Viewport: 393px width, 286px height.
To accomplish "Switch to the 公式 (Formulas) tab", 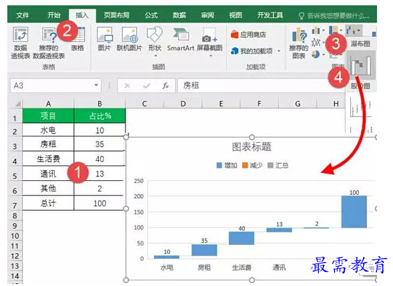I will tap(151, 15).
